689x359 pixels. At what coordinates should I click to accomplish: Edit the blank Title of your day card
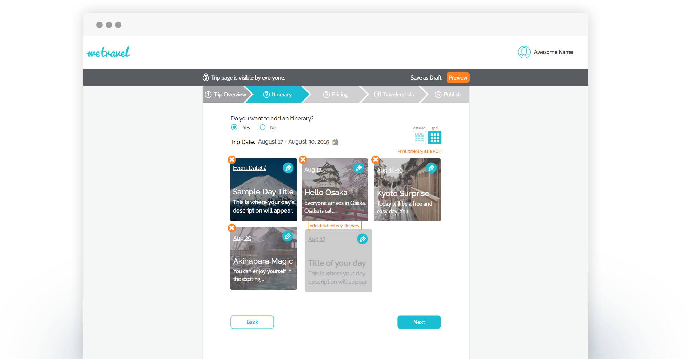(x=362, y=239)
